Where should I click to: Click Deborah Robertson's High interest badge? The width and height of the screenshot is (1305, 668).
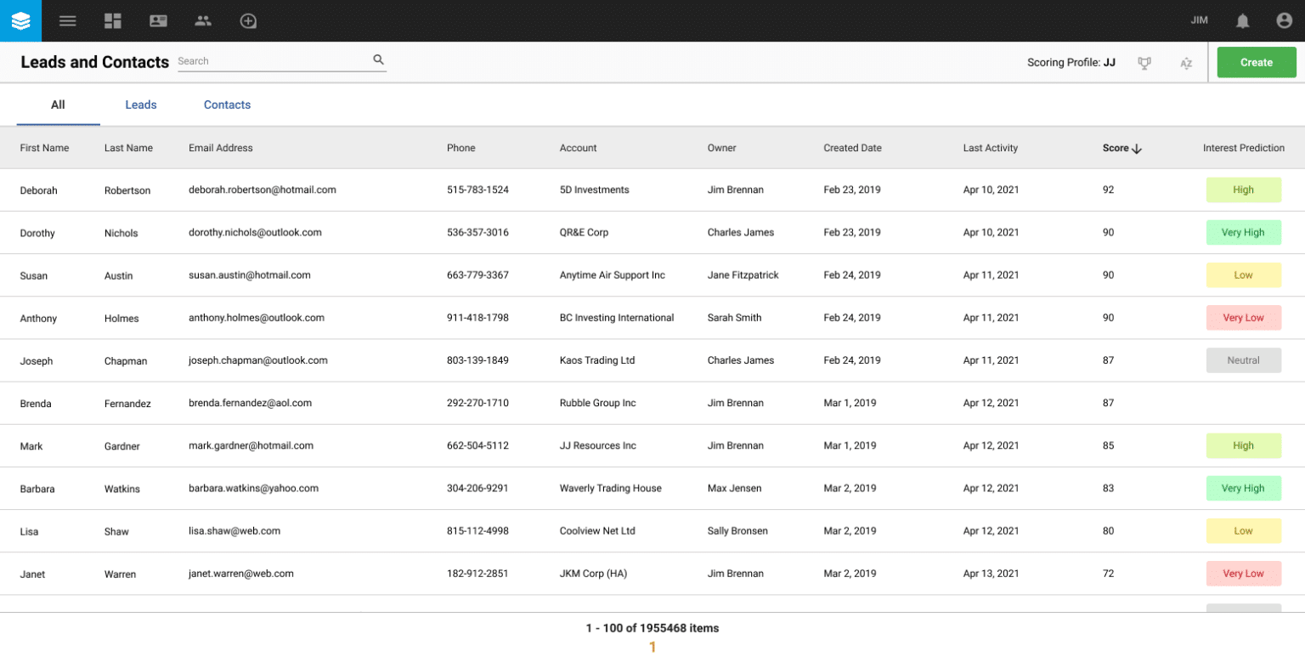1244,190
